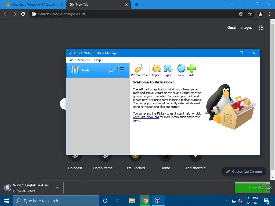Click the Chrome taskbar icon
Image resolution: width=275 pixels, height=206 pixels.
point(145,201)
